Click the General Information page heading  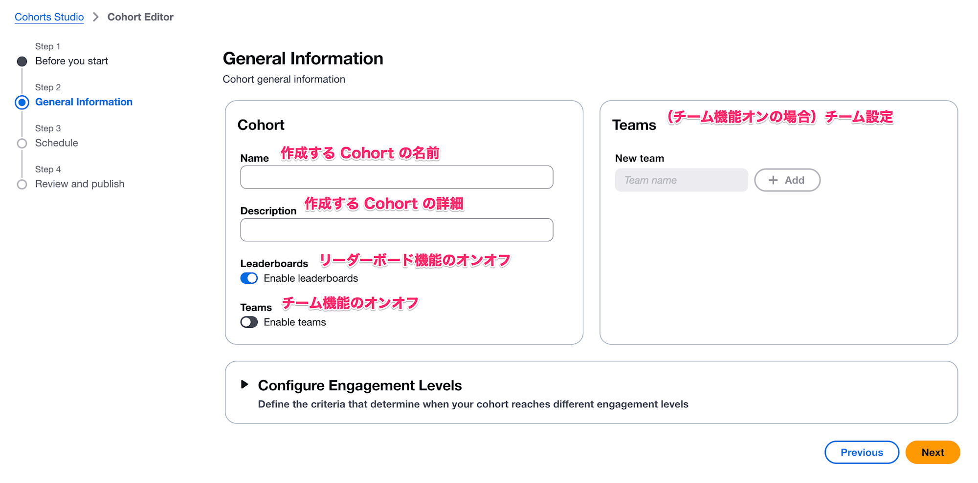point(303,59)
